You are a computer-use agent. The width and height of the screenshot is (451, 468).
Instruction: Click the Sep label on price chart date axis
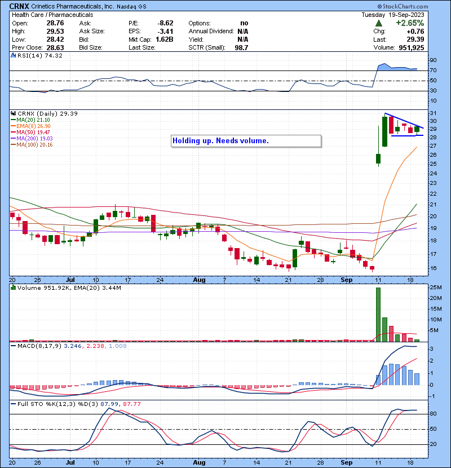click(347, 280)
